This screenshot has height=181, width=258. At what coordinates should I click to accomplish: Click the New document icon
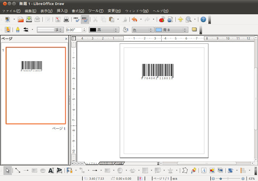(7, 19)
